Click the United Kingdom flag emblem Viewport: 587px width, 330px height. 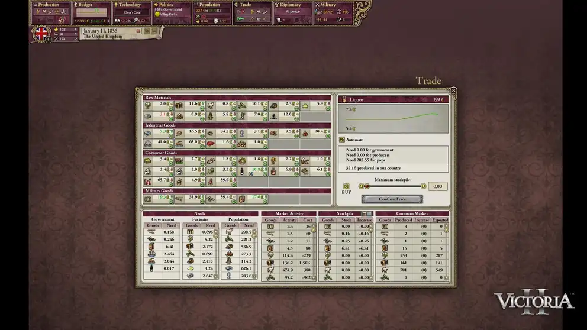click(x=41, y=34)
